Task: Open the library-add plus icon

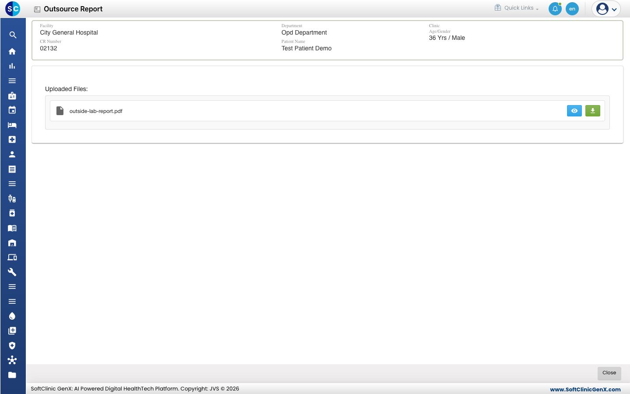Action: pyautogui.click(x=12, y=331)
